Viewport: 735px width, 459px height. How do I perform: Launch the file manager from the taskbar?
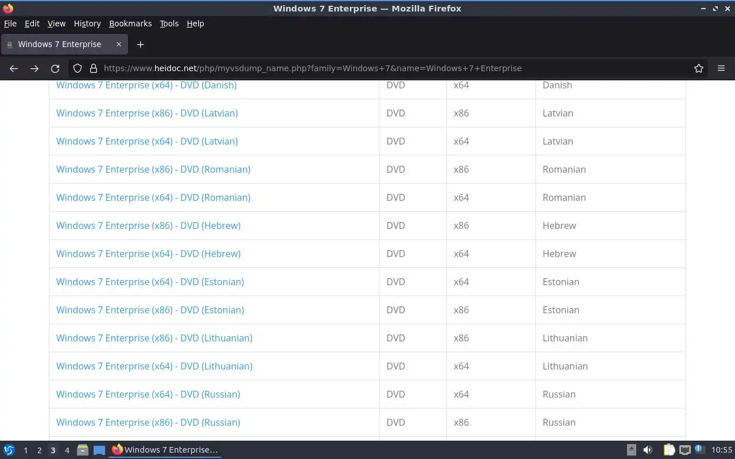[83, 450]
